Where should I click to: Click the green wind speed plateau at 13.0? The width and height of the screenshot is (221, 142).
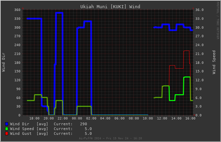click(x=187, y=77)
